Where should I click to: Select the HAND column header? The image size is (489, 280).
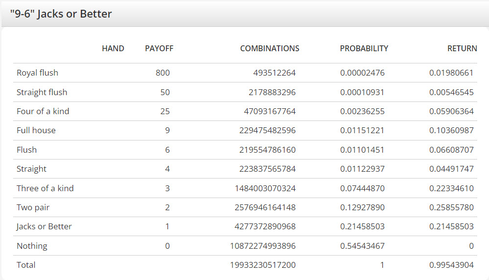113,48
